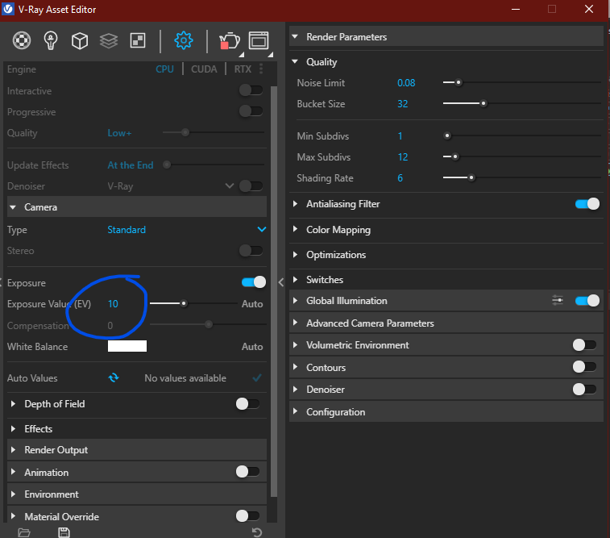
Task: Click the Auto Values refresh icon
Action: tap(114, 377)
